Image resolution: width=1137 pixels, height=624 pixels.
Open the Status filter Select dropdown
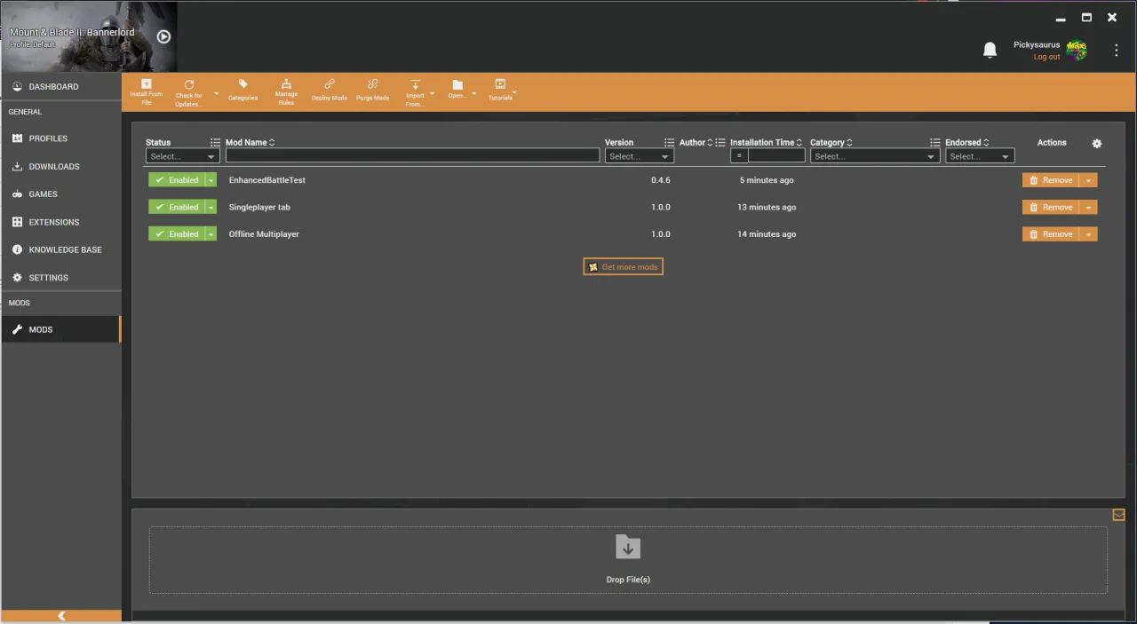[181, 156]
